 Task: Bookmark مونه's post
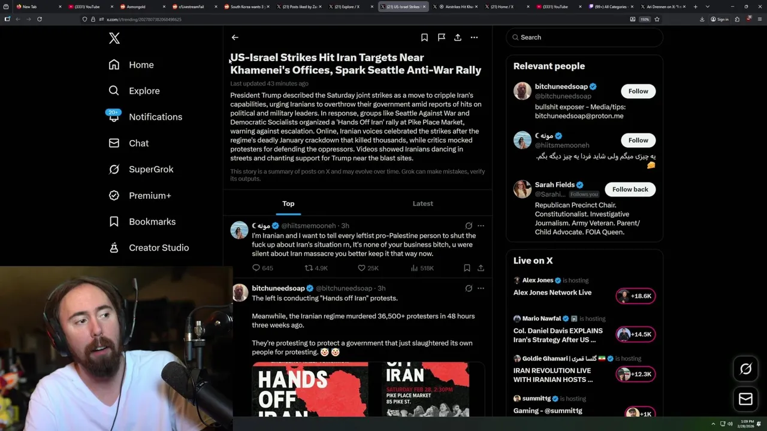click(467, 268)
